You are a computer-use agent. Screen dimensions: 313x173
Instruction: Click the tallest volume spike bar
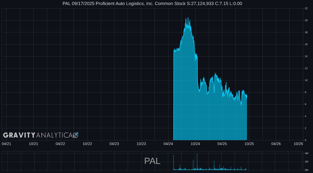tap(197, 161)
